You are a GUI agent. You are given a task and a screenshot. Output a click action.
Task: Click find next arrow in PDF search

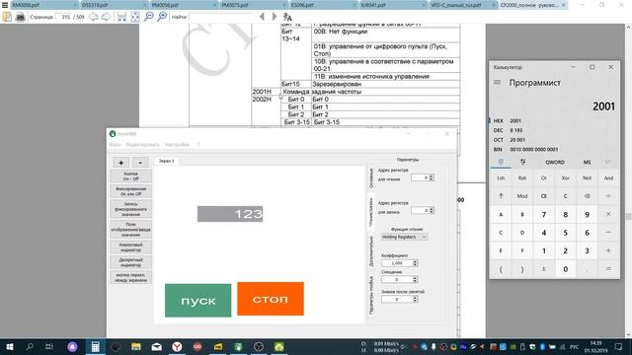coord(275,17)
